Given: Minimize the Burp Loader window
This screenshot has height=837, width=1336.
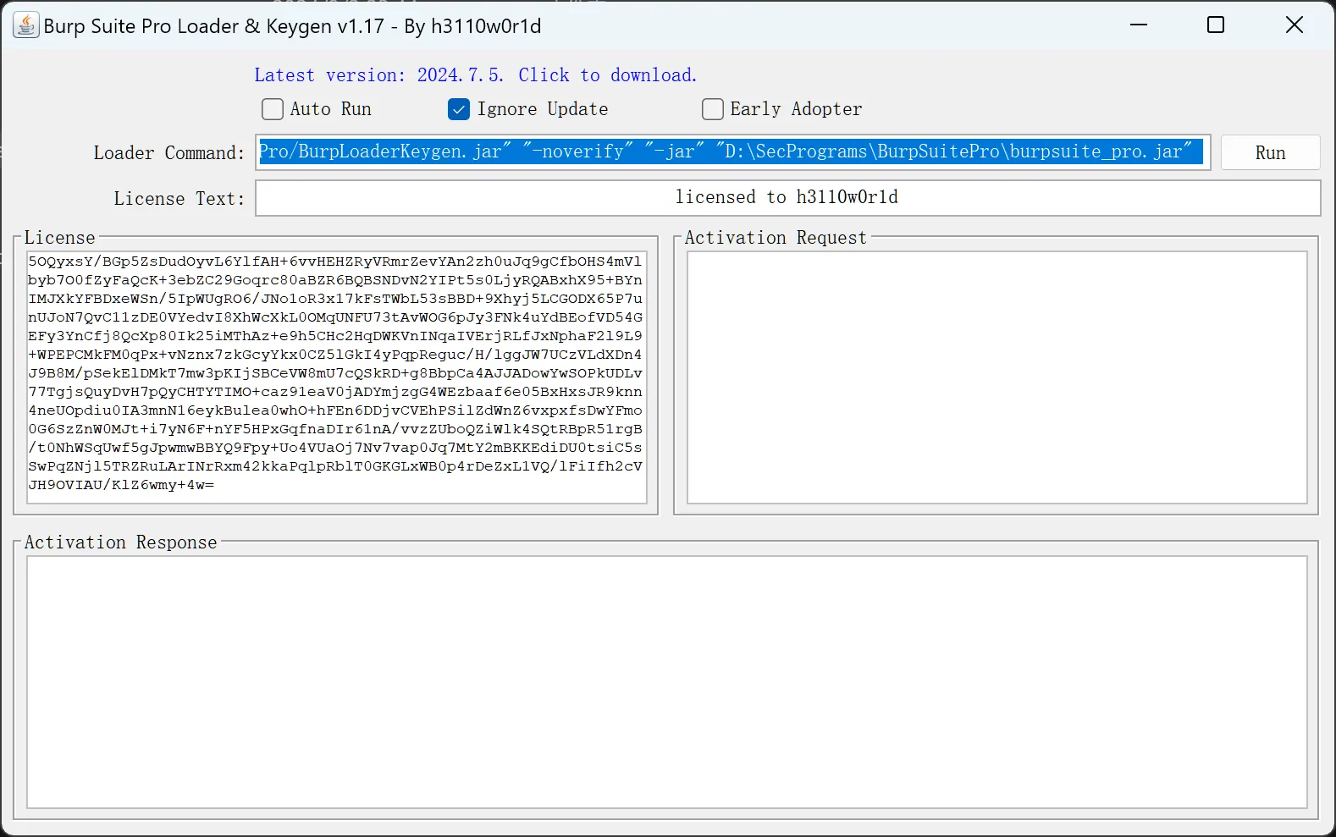Looking at the screenshot, I should pyautogui.click(x=1139, y=25).
